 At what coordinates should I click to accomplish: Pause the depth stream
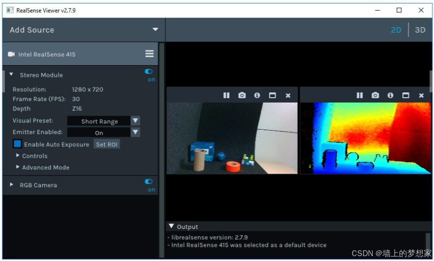click(360, 95)
